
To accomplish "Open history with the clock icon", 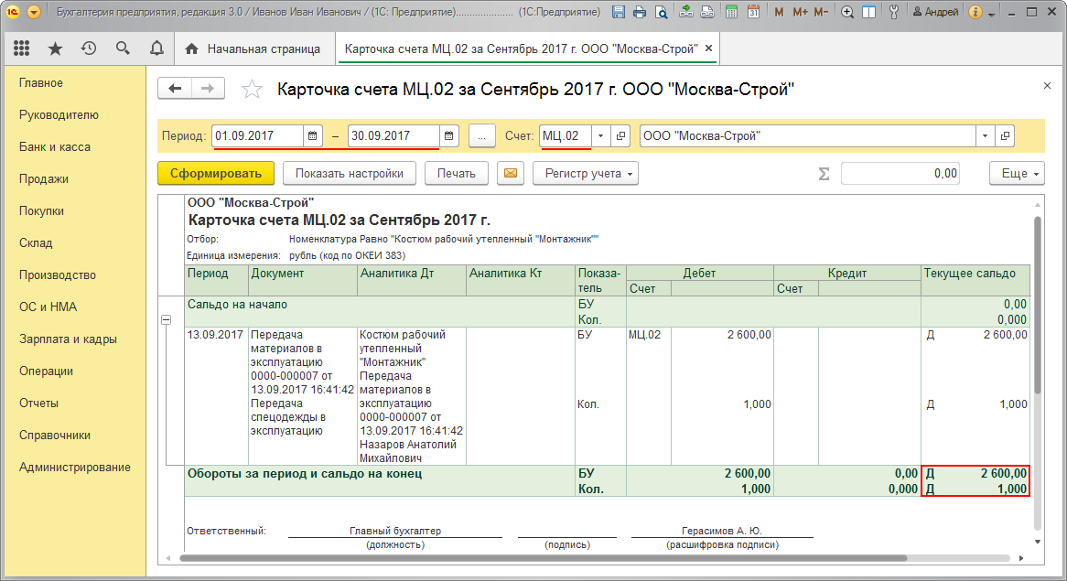I will pyautogui.click(x=89, y=48).
